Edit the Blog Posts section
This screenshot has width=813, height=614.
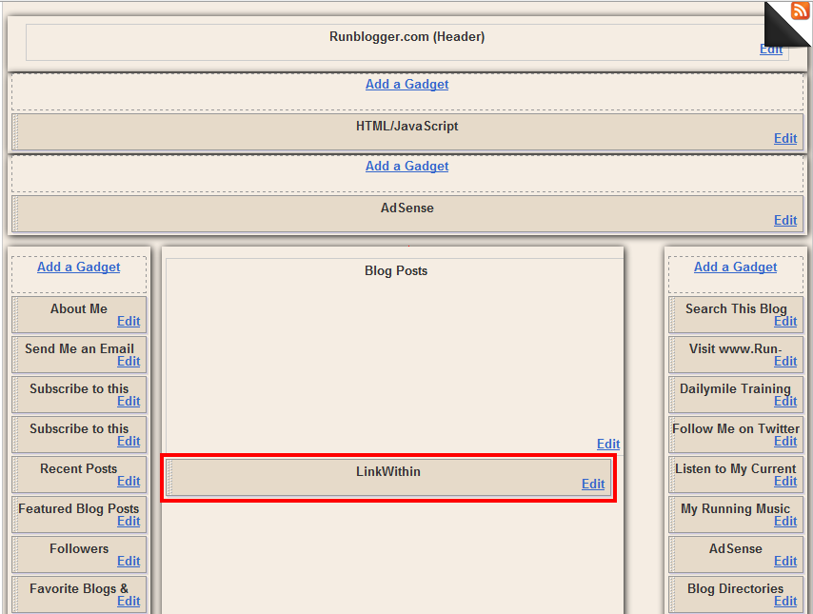coord(608,444)
